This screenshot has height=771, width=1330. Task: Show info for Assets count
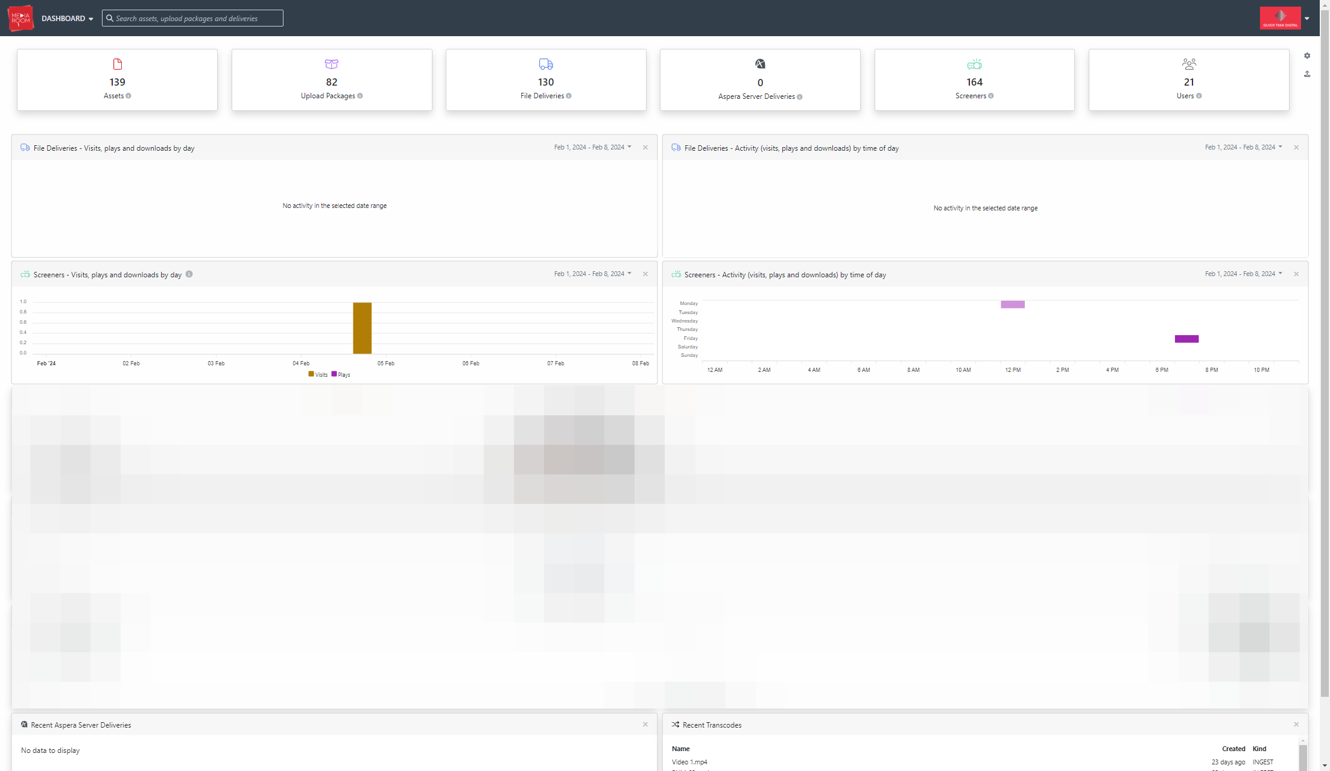pos(128,96)
